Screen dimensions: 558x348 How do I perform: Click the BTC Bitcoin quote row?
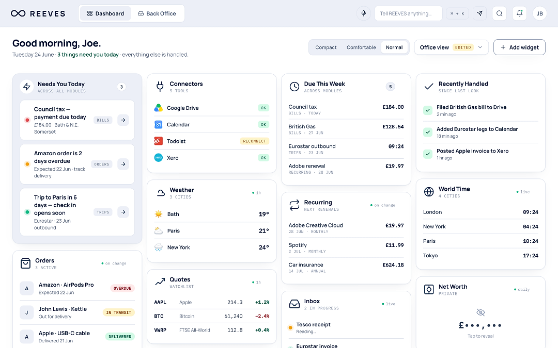(212, 316)
